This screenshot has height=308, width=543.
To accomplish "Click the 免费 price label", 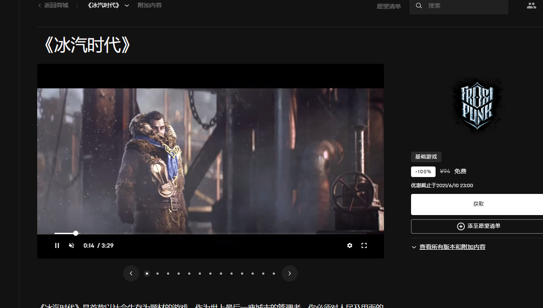I will pyautogui.click(x=460, y=172).
